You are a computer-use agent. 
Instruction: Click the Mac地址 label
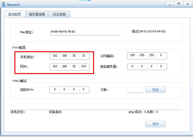(27, 32)
